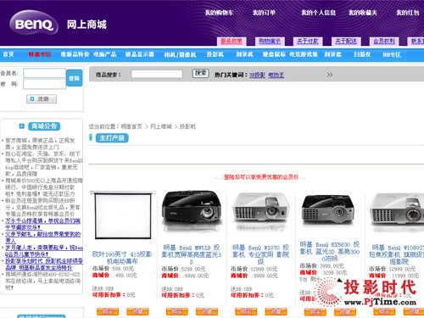This screenshot has height=318, width=424.
Task: Click the blue 登陆 login button
Action: (x=75, y=78)
